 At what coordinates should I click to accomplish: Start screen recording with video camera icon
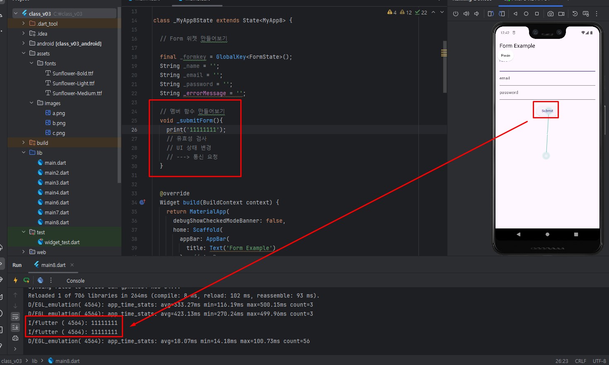coord(561,14)
